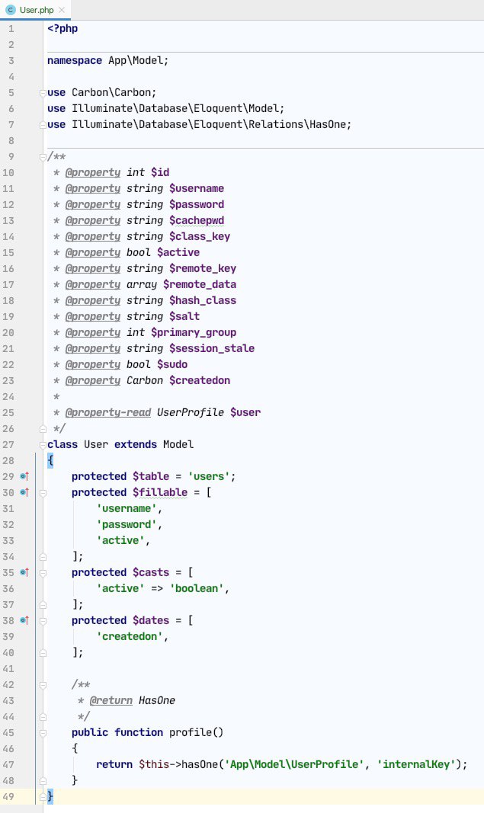Fold the $dates array

pyautogui.click(x=43, y=621)
